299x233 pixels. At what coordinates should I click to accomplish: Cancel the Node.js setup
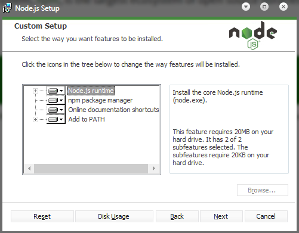[x=266, y=216]
